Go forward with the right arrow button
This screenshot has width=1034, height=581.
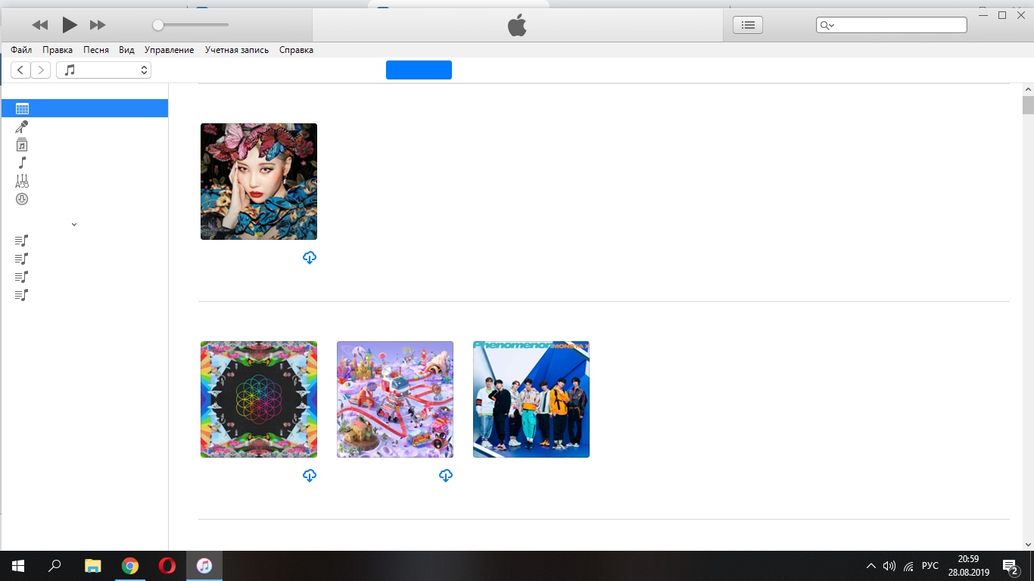[x=41, y=70]
